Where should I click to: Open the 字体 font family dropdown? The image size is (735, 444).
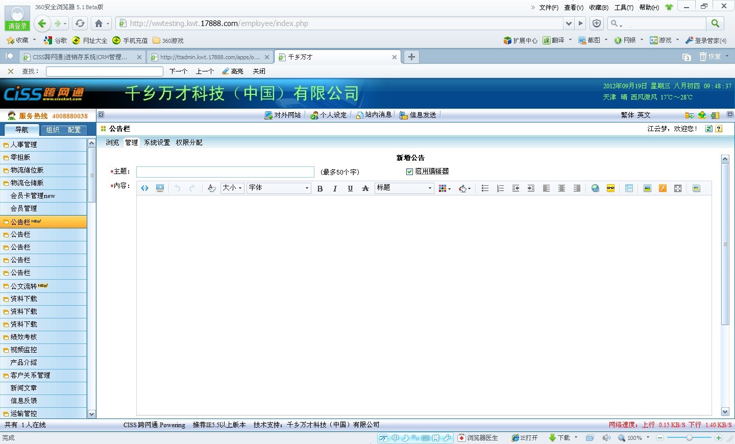[x=279, y=188]
